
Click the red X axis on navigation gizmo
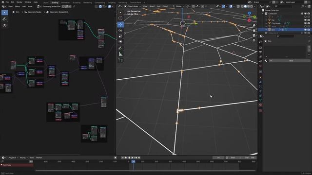point(249,20)
